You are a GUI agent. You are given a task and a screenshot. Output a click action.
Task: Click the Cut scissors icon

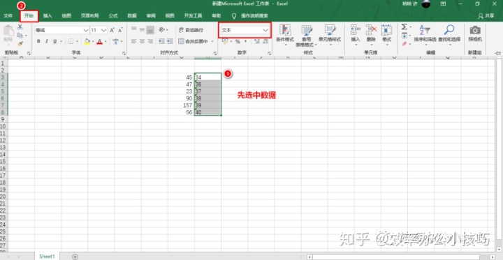[x=20, y=27]
